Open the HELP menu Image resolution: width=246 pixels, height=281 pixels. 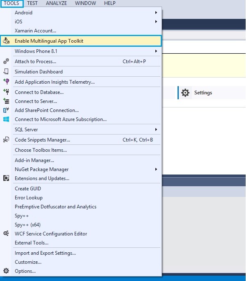coord(109,3)
